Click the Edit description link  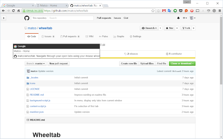(x=102, y=45)
